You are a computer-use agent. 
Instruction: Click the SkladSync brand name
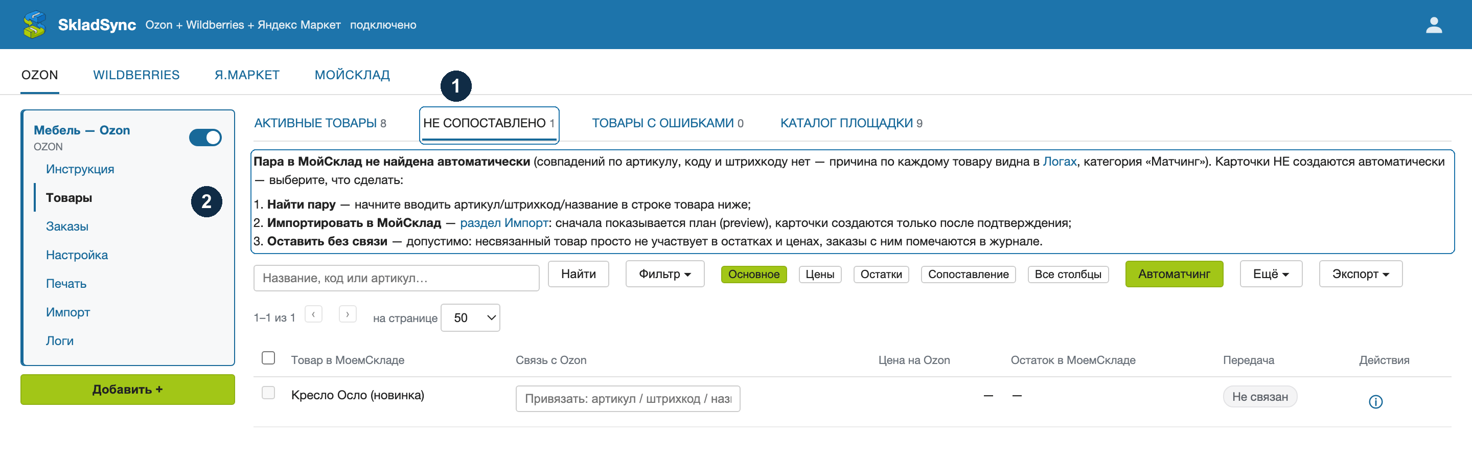97,25
